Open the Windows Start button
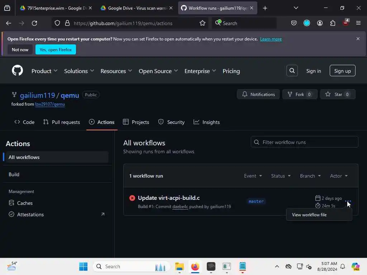Screen dimensions: 367x275 click(x=83, y=266)
